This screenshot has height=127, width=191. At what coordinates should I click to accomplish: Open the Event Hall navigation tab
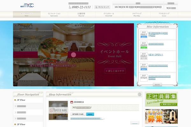[109, 15]
